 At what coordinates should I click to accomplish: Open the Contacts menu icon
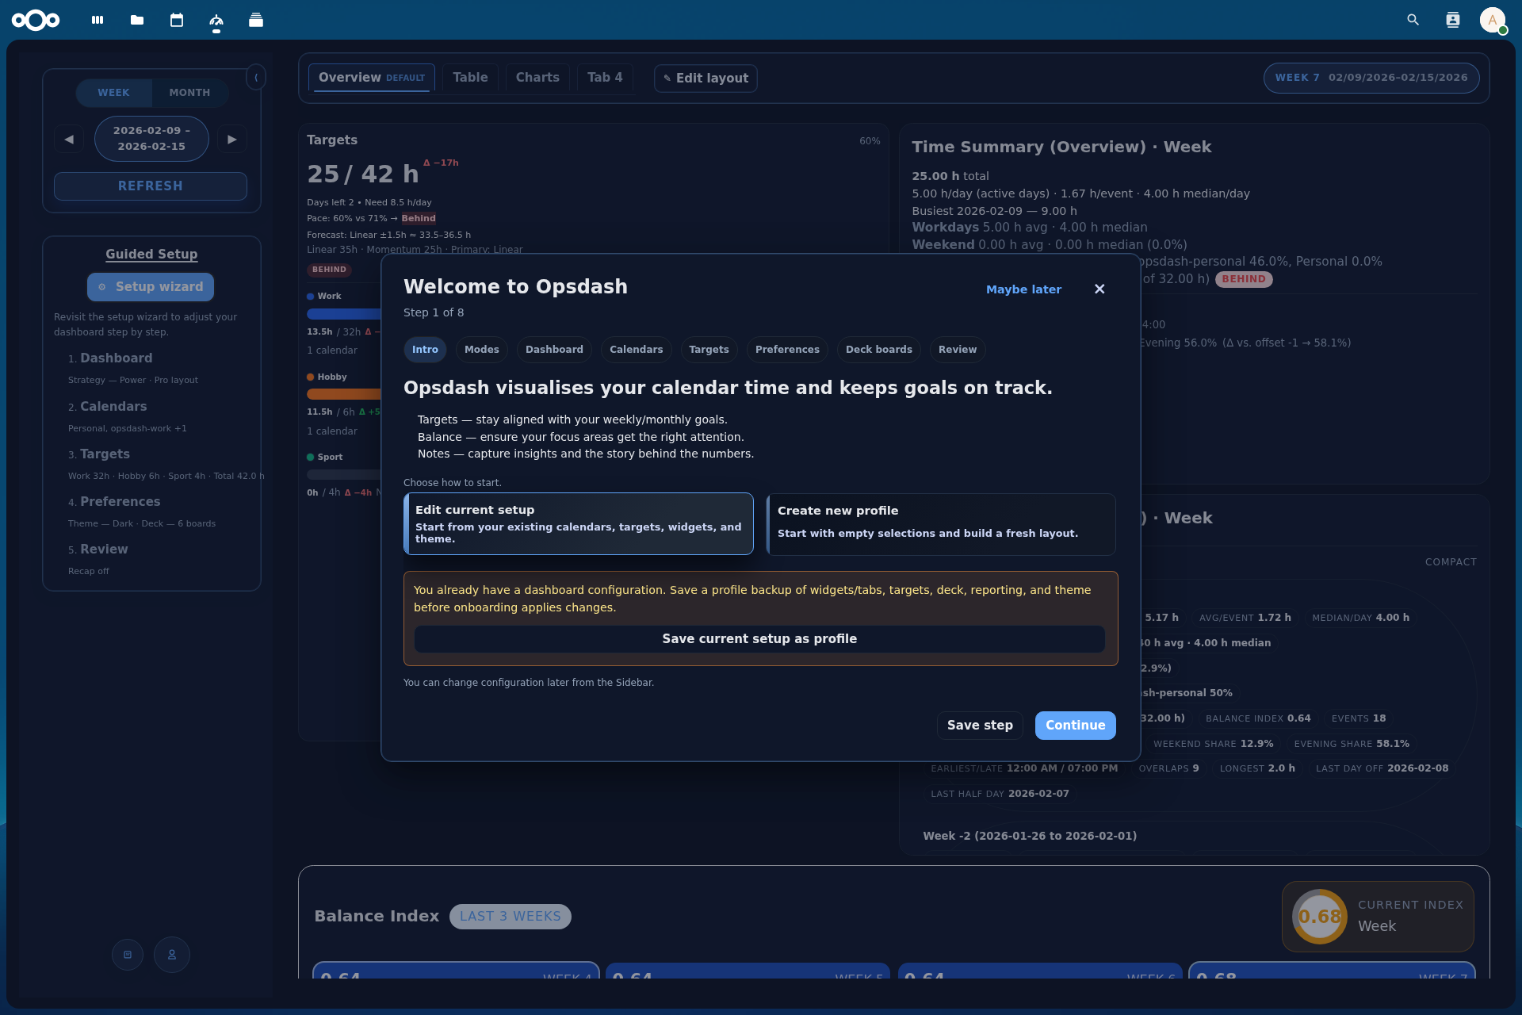1453,20
